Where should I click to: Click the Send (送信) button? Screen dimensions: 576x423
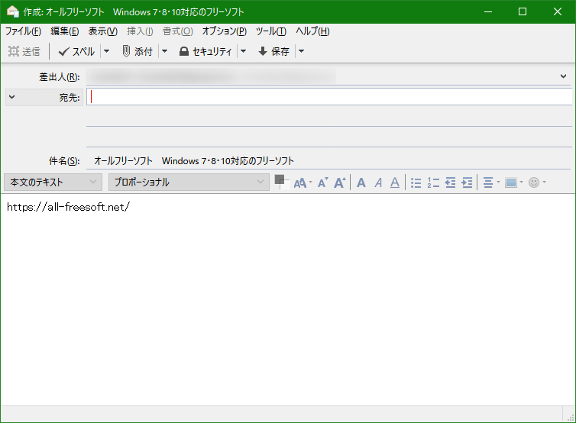24,51
